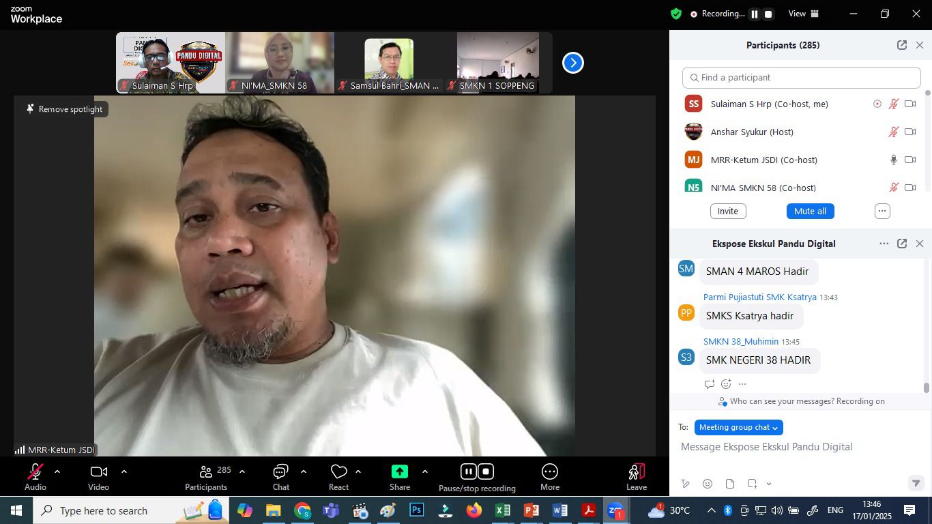Open the View menu at top
This screenshot has height=524, width=932.
tap(803, 14)
